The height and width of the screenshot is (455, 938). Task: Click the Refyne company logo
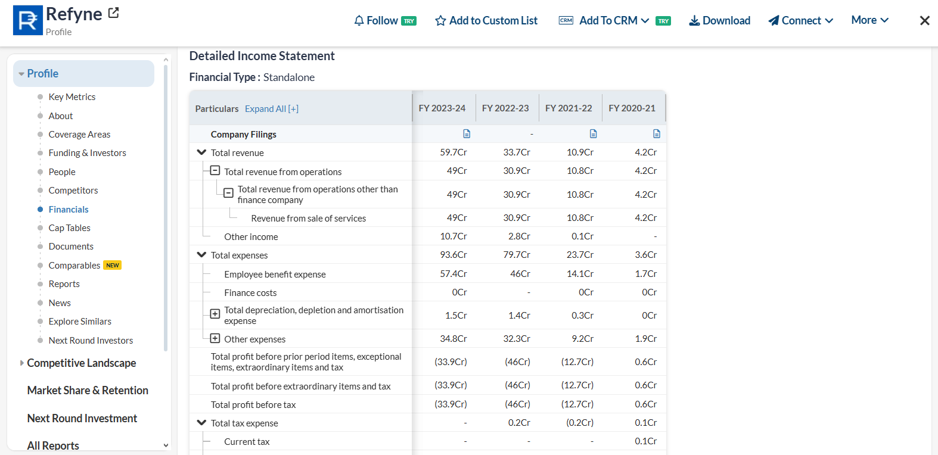(x=28, y=20)
